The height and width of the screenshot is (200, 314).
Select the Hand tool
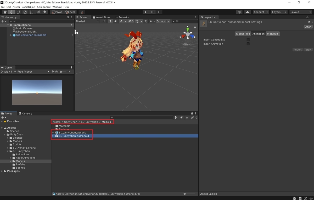tap(5, 12)
